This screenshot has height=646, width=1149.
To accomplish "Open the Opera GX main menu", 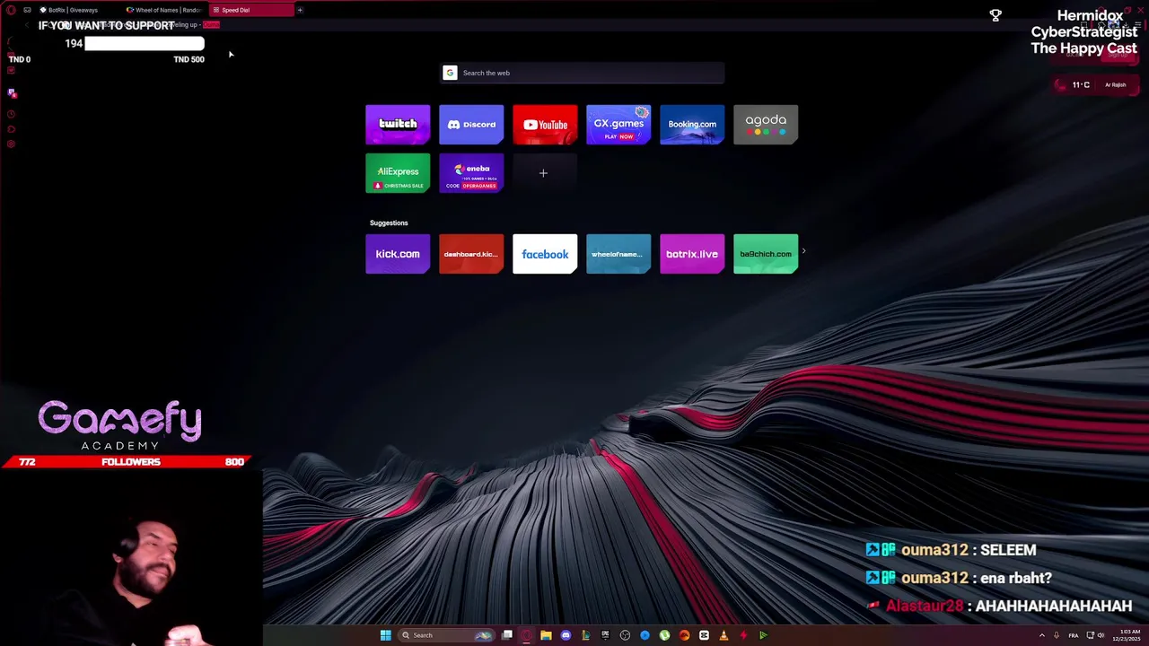I will pyautogui.click(x=11, y=10).
